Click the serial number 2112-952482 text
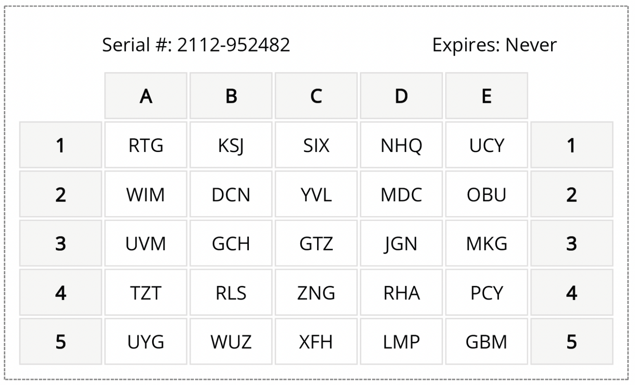Image resolution: width=635 pixels, height=385 pixels. pyautogui.click(x=196, y=45)
